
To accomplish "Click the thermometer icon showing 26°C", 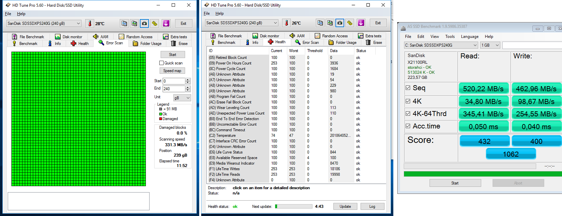I will coord(286,23).
